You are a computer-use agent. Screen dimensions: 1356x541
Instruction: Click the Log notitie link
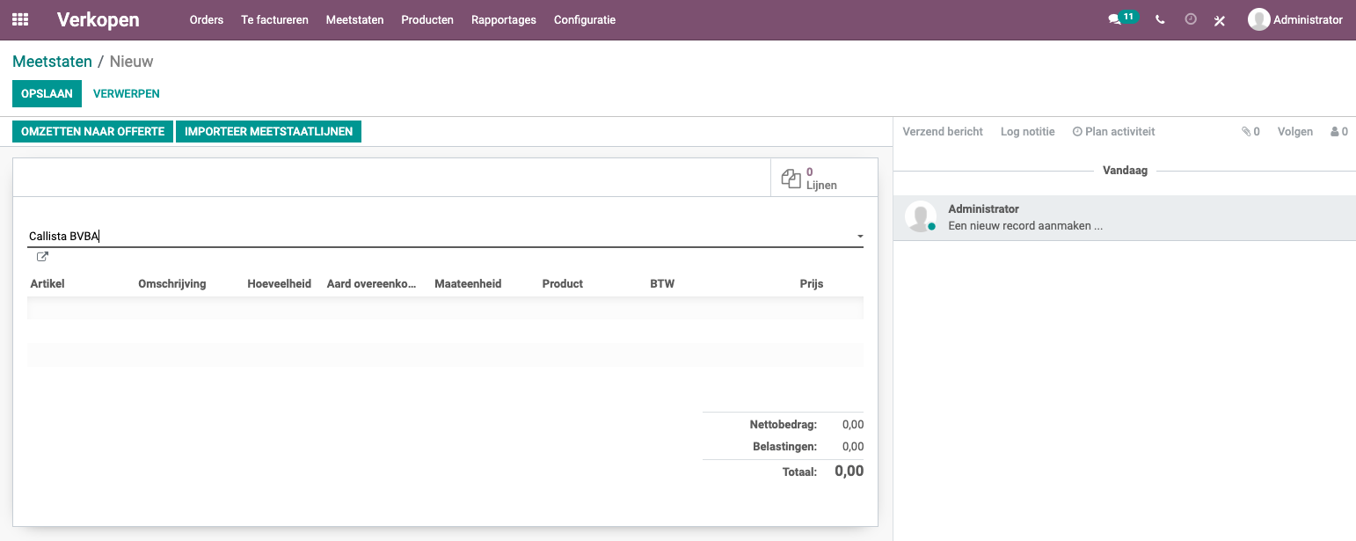1027,132
